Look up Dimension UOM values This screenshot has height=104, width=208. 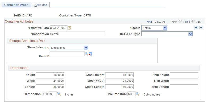pos(59,94)
